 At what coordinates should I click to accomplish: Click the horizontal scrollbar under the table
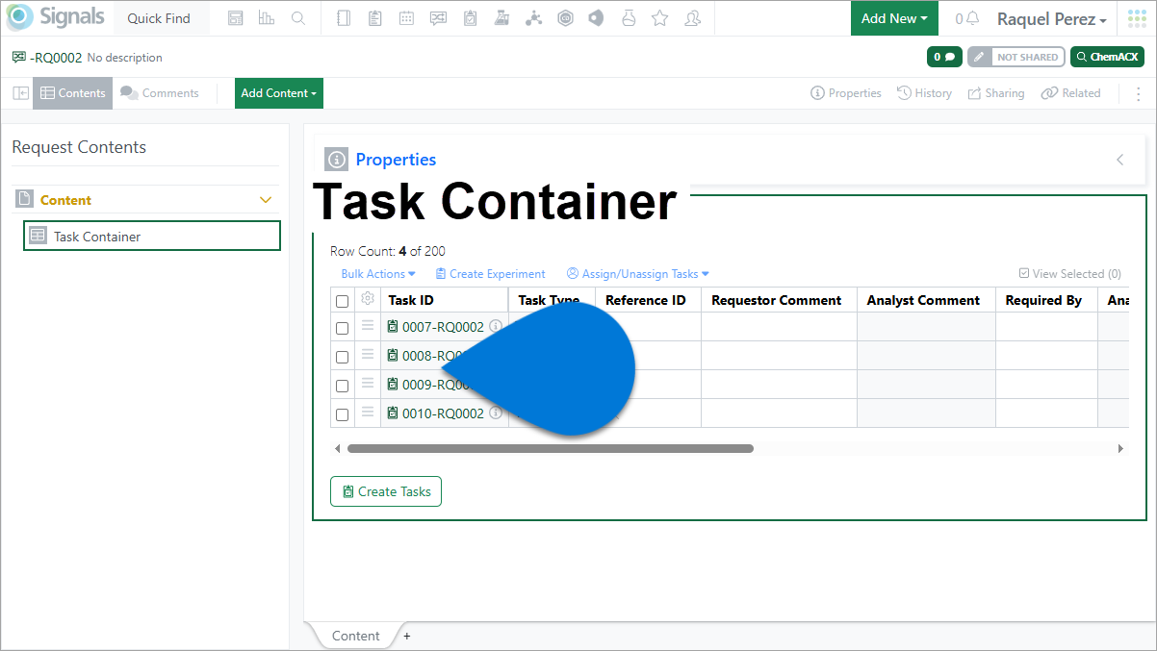coord(550,448)
